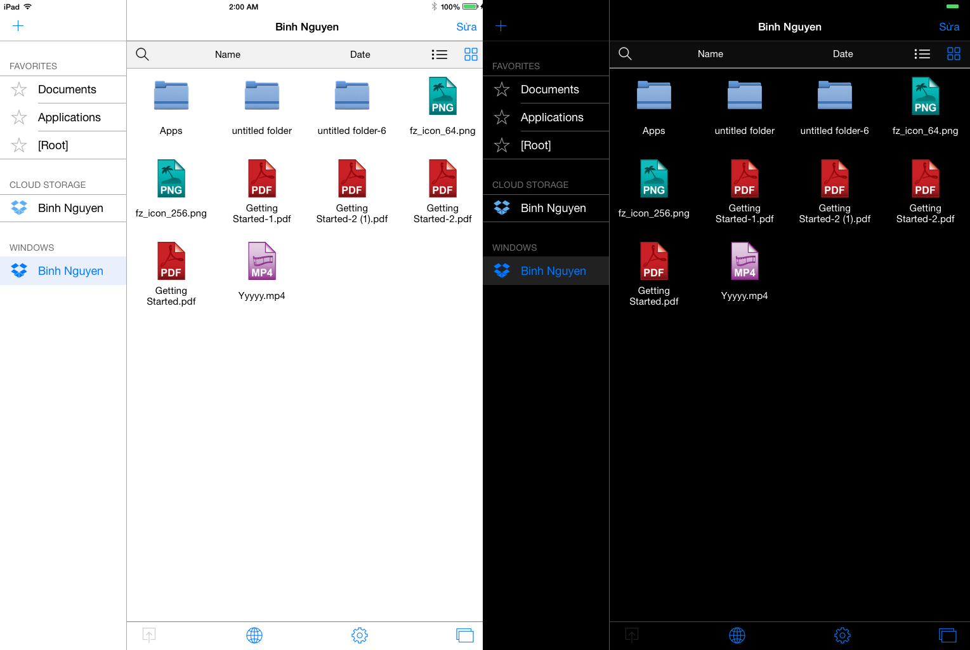This screenshot has height=650, width=970.
Task: Open the window tabs icon at bottom right
Action: click(465, 635)
